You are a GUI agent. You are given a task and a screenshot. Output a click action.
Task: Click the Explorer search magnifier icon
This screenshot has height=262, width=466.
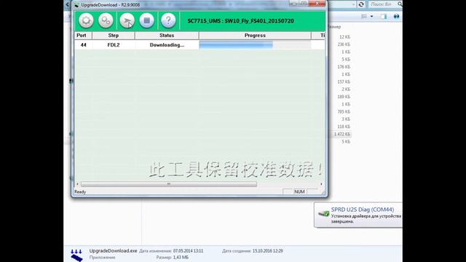[x=400, y=4]
